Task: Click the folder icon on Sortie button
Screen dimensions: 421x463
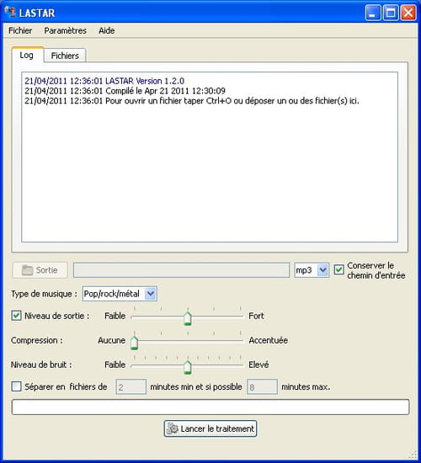Action: [x=27, y=270]
